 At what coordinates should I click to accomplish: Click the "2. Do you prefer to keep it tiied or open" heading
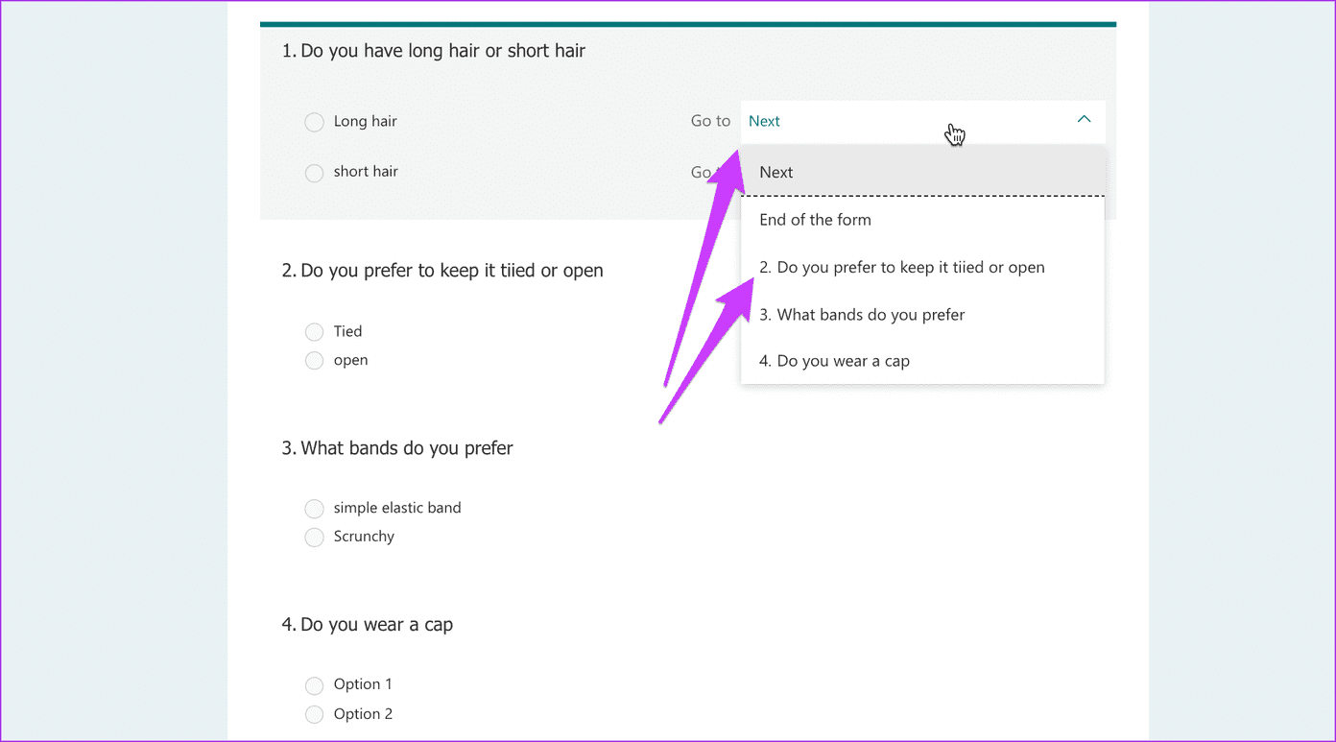(443, 271)
